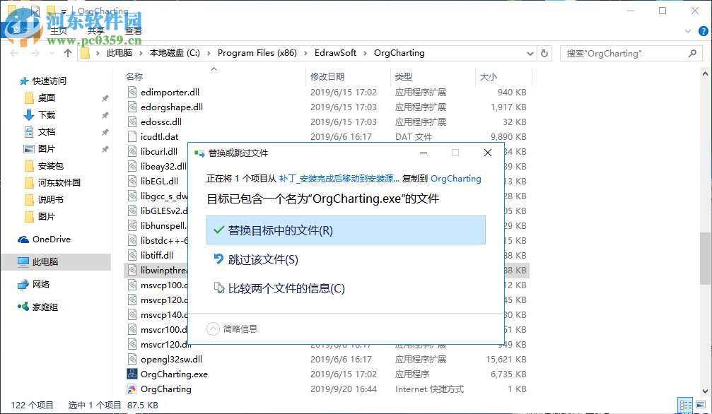Viewport: 712px width, 414px height.
Task: Click the up-one-level arrow beside address bar
Action: point(66,52)
